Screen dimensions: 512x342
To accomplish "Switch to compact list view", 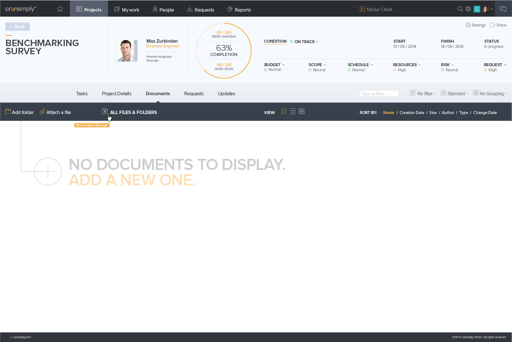I will [x=293, y=111].
